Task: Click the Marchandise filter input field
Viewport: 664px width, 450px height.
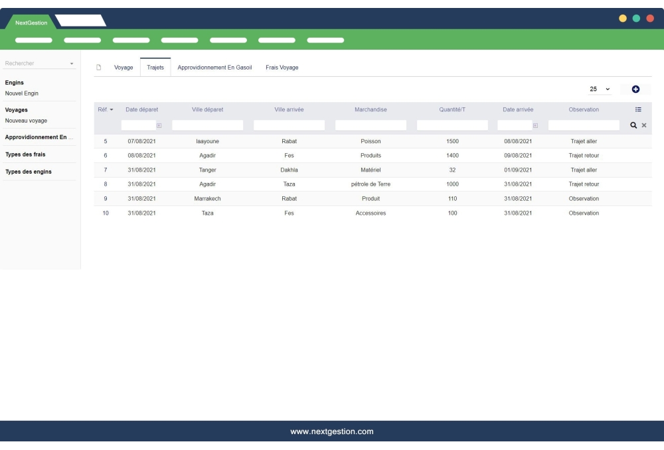Action: click(x=371, y=125)
